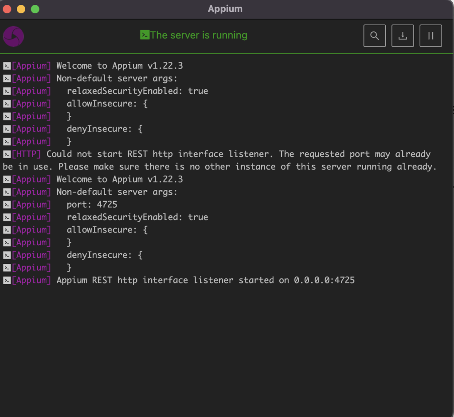Click the listener started on 0.0.0.0:4725 message
The image size is (454, 417).
(205, 280)
